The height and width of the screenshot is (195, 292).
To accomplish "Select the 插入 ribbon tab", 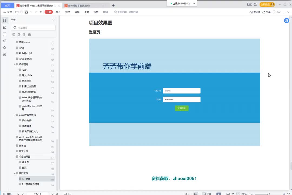I will 58,12.
